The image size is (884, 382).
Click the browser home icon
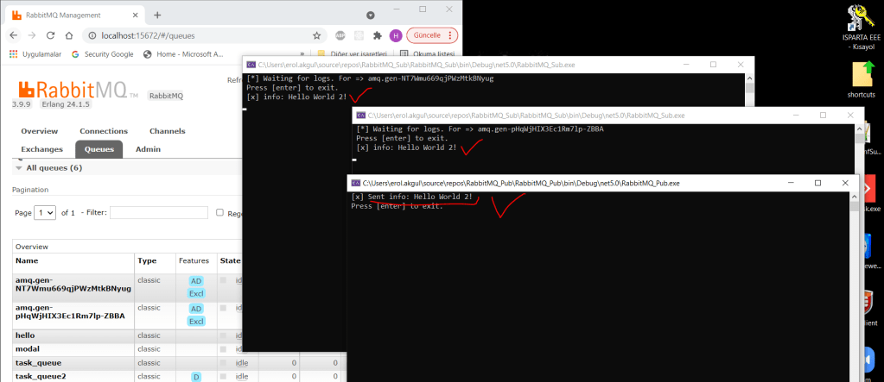click(72, 35)
